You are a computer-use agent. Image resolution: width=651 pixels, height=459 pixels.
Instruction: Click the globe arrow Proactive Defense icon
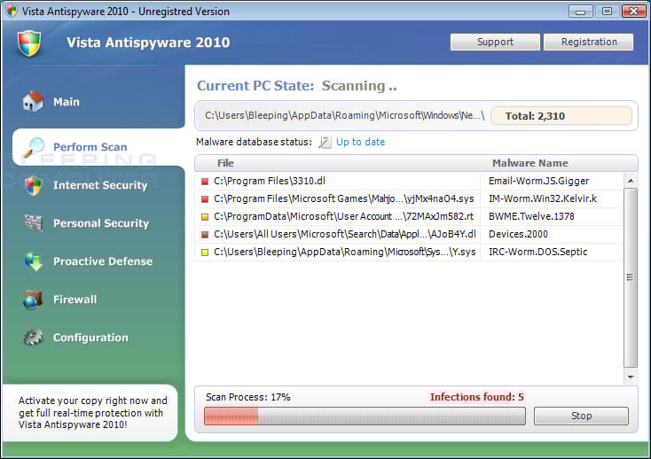(33, 261)
